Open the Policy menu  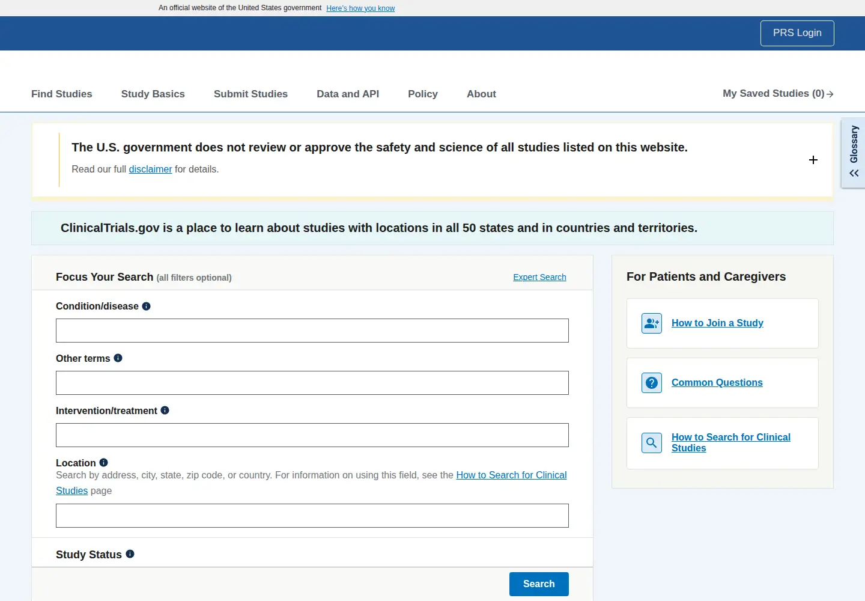tap(423, 94)
